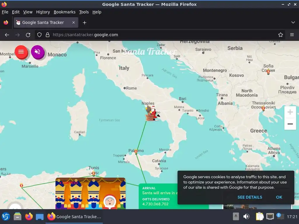
Task: Click SEE DETAILS in cookie notice
Action: tap(250, 197)
